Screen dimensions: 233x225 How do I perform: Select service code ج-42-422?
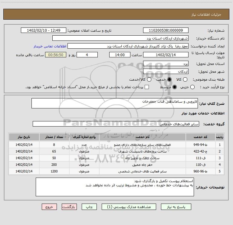(200, 151)
